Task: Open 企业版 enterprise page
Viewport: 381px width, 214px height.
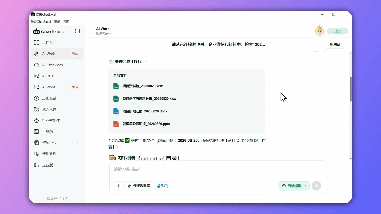Action: click(57, 165)
